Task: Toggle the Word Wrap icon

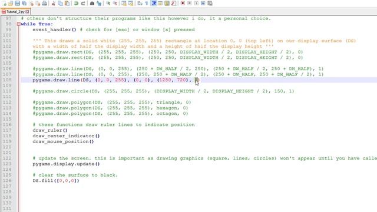Action: point(140,4)
